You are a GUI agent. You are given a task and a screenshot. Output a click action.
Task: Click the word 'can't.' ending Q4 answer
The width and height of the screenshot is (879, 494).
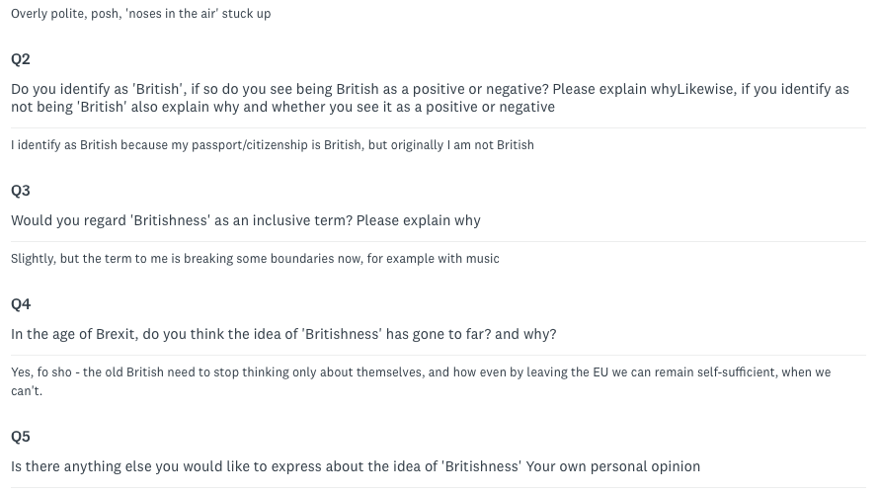pos(27,391)
